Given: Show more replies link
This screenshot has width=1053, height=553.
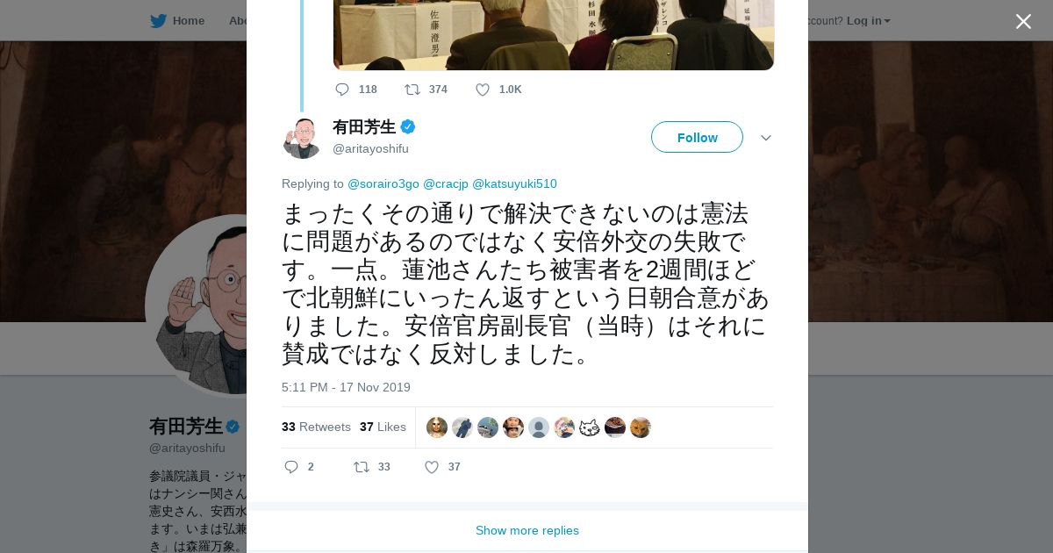Looking at the screenshot, I should [527, 530].
